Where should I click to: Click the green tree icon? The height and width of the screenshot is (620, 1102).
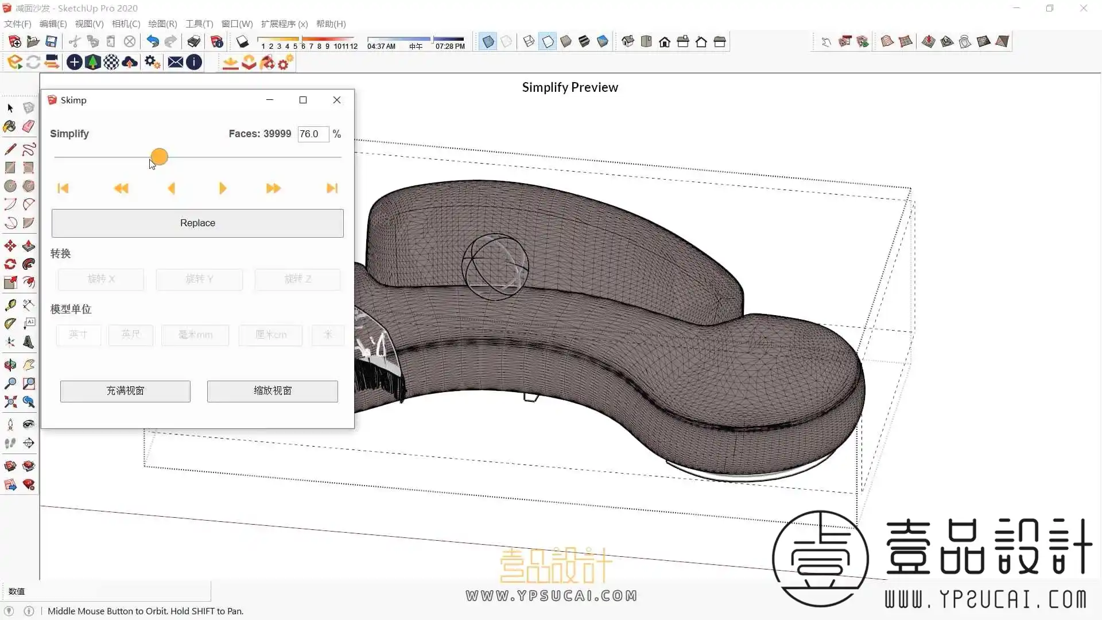pyautogui.click(x=92, y=62)
